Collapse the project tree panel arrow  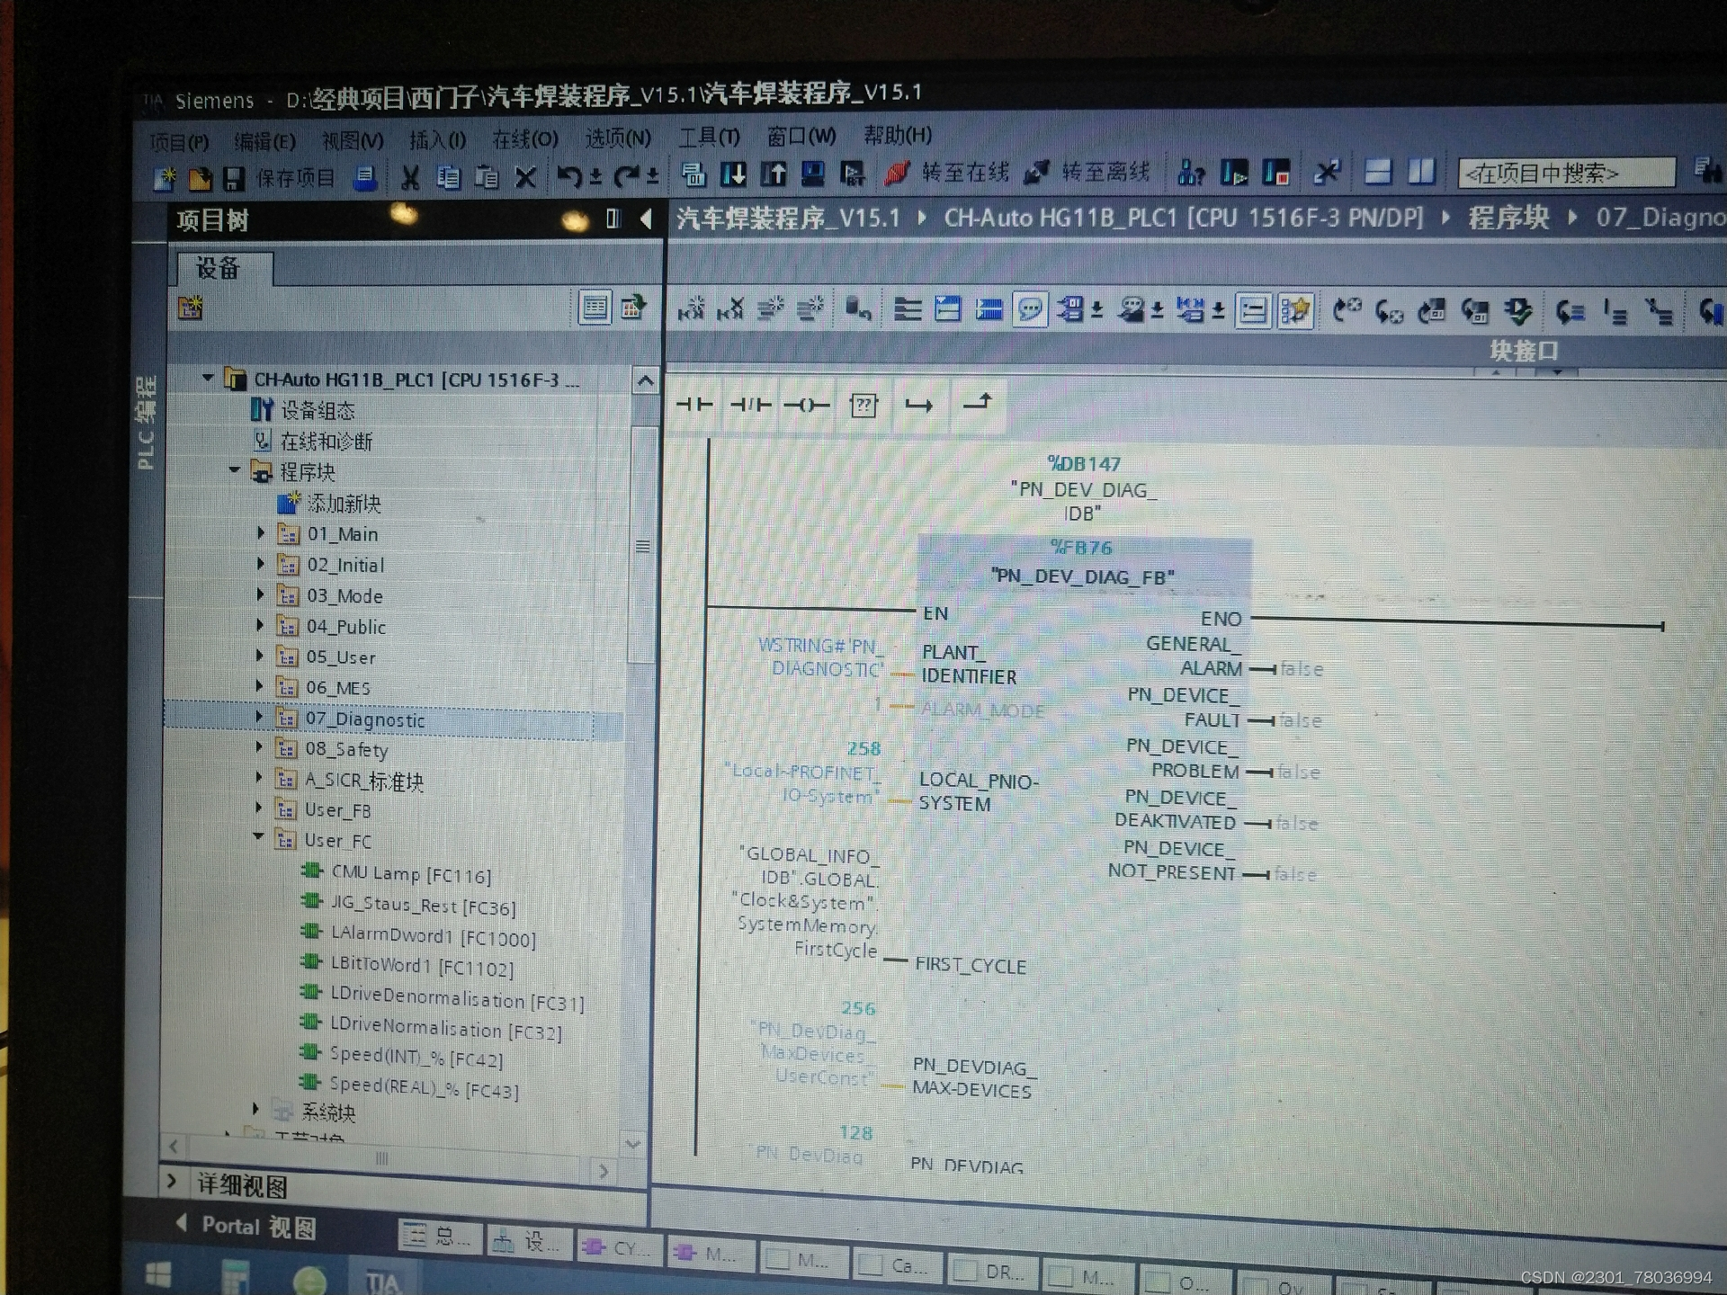646,219
